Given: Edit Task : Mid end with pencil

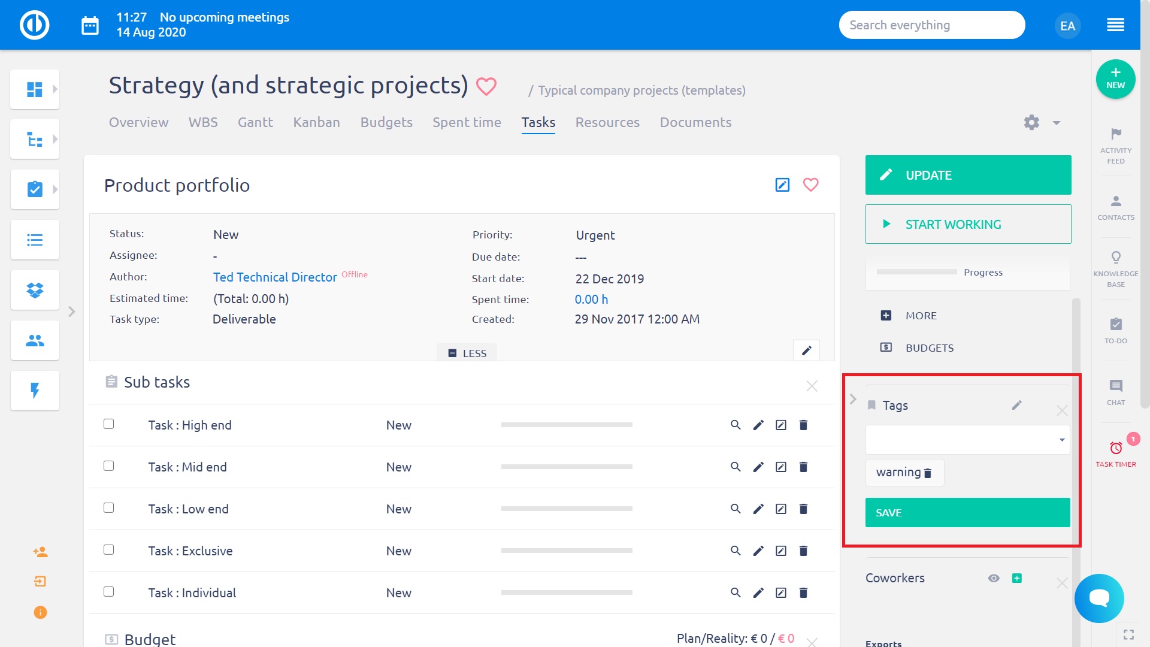Looking at the screenshot, I should 758,467.
